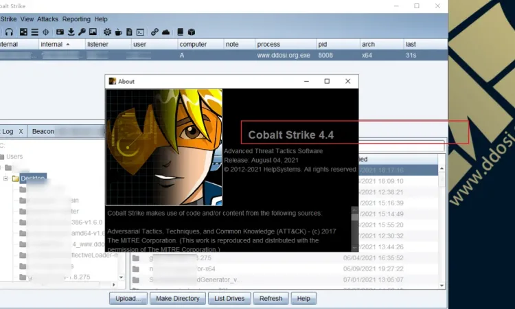
Task: Open the Attacks menu
Action: coord(47,19)
